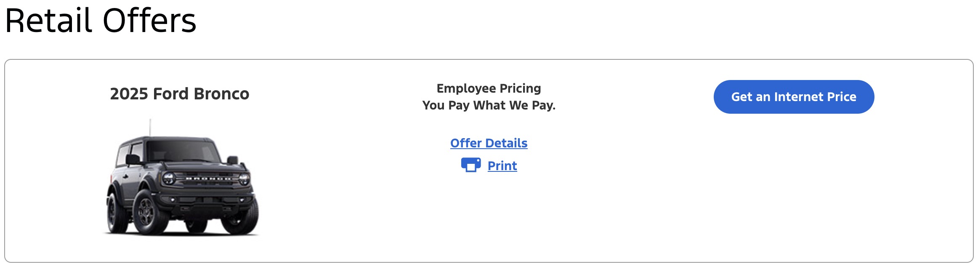The width and height of the screenshot is (978, 267).
Task: Click the Get an Internet Price button
Action: click(794, 97)
